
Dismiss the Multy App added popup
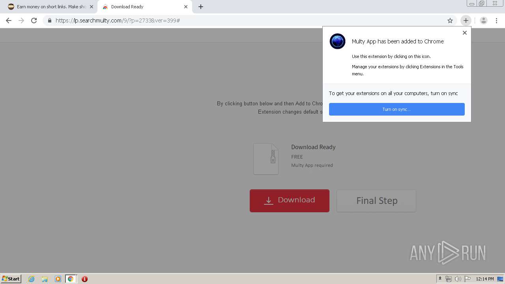point(465,33)
